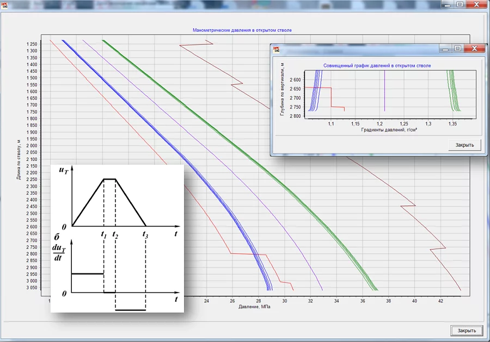Click axis label 'Глубина по вертикали, м'

click(282, 90)
